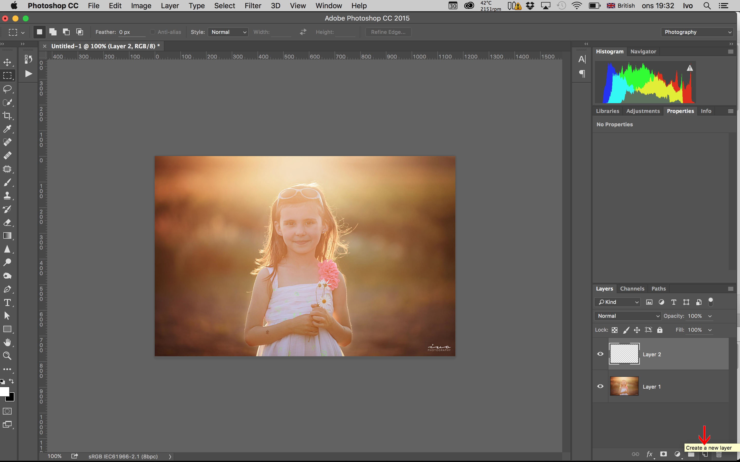Select the Eyedropper tool

[7, 129]
